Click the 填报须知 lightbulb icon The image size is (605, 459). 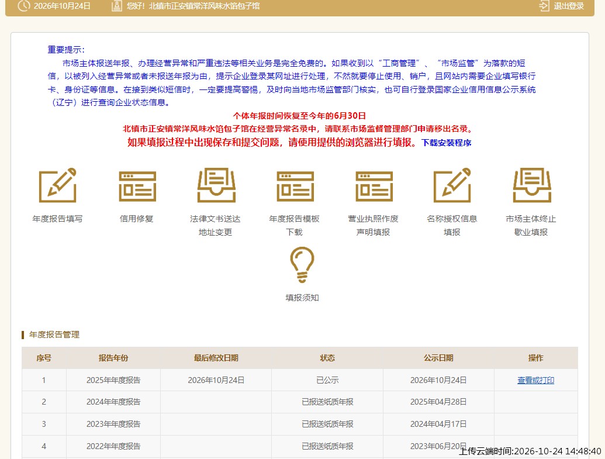[x=302, y=264]
